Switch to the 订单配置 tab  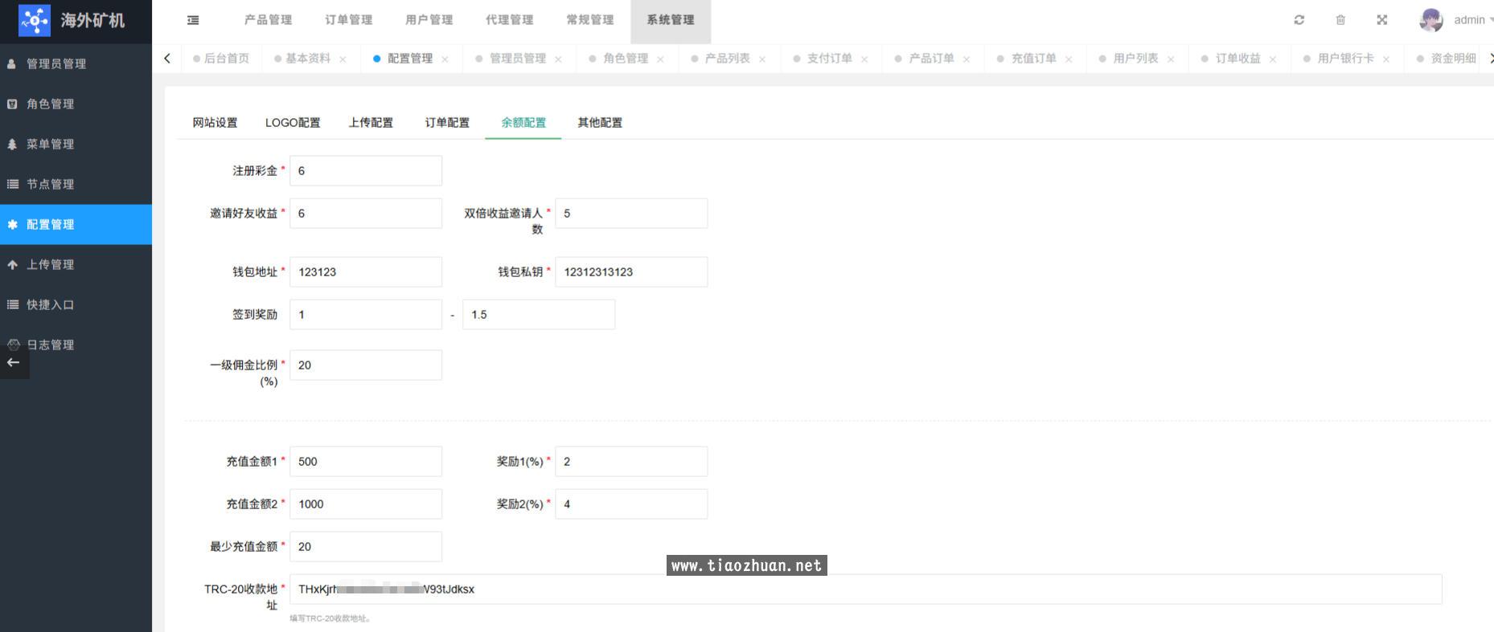coord(447,123)
